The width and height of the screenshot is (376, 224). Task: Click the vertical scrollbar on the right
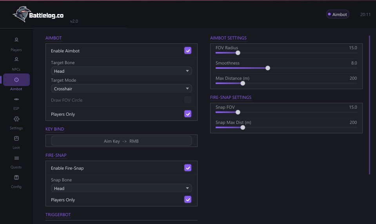(369, 105)
